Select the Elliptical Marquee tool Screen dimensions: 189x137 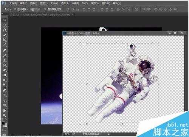(4, 25)
